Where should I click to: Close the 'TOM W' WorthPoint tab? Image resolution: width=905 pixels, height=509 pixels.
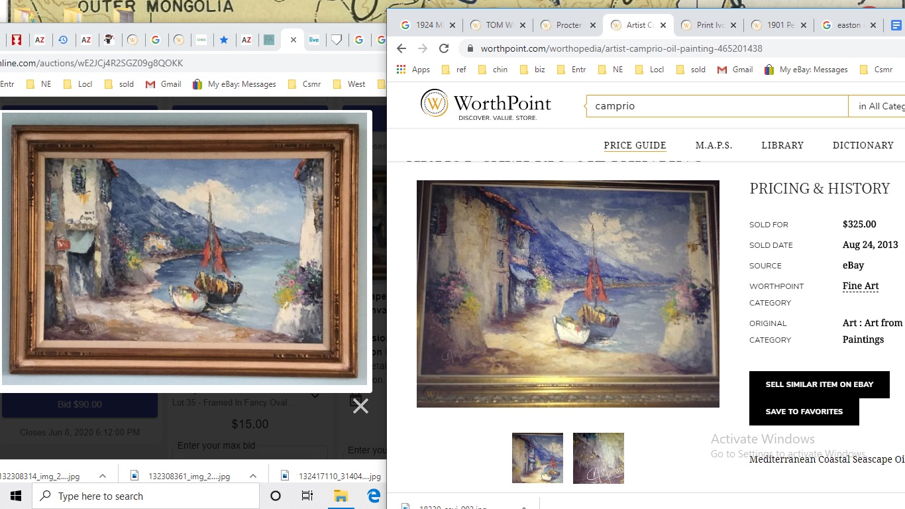tap(523, 25)
